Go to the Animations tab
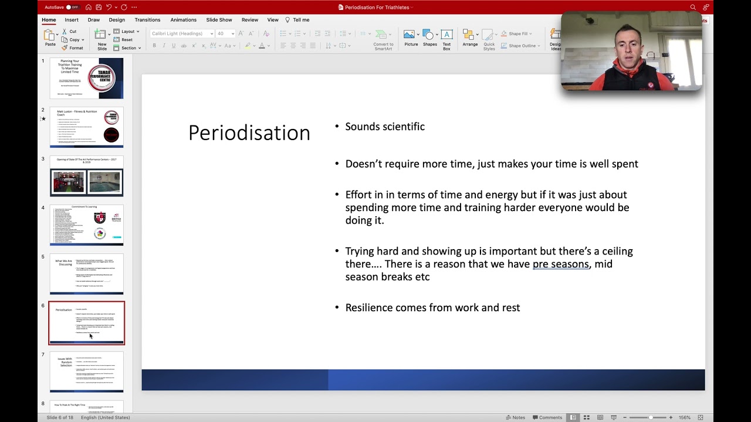The image size is (751, 422). point(183,20)
